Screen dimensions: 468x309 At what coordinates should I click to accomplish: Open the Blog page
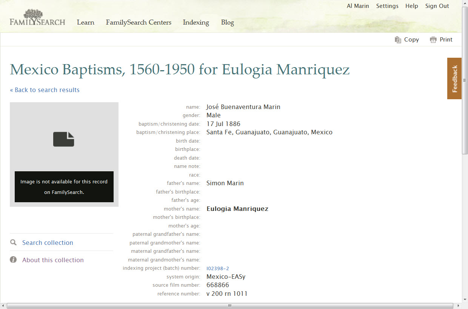point(228,22)
